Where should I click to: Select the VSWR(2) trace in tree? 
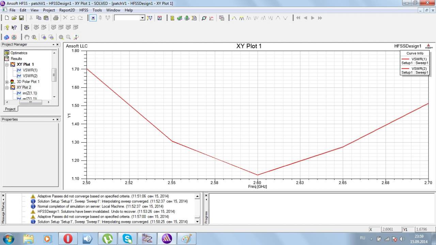pos(30,76)
